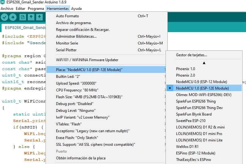
Task: Expand lwIP Variant submenu
Action: tap(106, 117)
